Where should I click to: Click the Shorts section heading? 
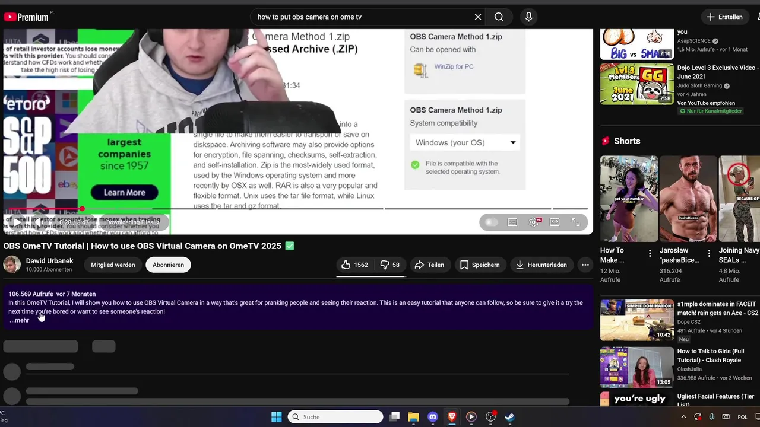click(x=627, y=141)
